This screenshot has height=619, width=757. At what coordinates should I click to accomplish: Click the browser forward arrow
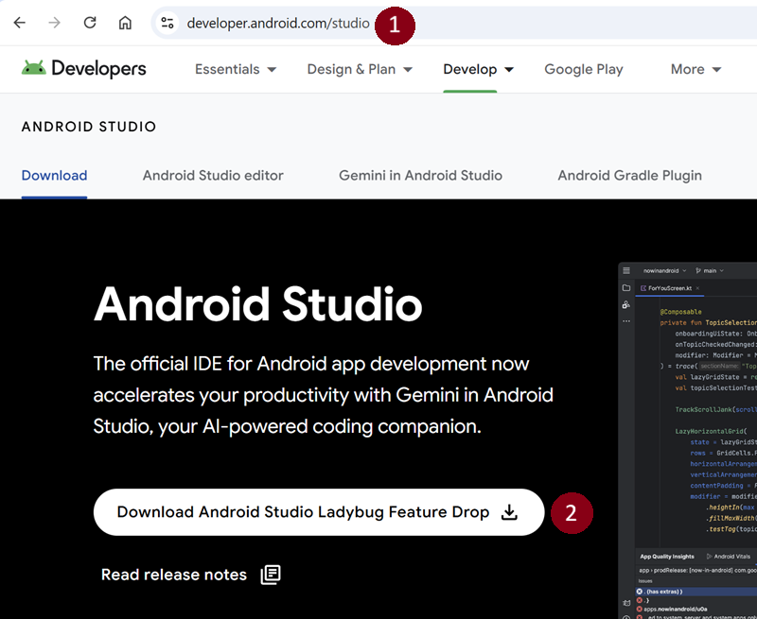coord(55,23)
